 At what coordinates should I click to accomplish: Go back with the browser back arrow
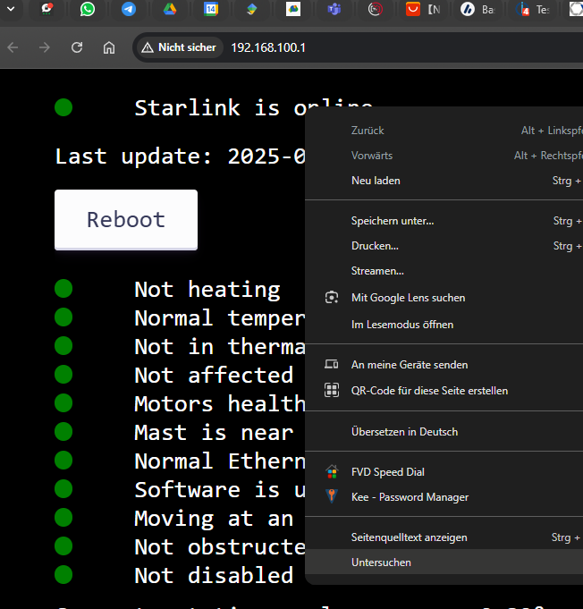[13, 47]
